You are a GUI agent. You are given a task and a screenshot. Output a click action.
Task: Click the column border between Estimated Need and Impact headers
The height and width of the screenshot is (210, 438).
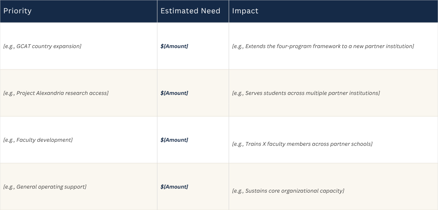[229, 11]
